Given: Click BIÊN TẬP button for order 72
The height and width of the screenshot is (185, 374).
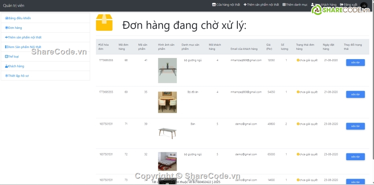Looking at the screenshot, I should (x=355, y=157).
